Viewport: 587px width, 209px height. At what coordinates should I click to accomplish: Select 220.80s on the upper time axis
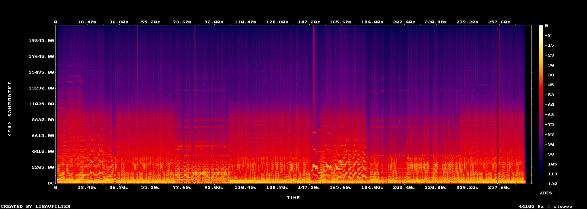[x=436, y=22]
